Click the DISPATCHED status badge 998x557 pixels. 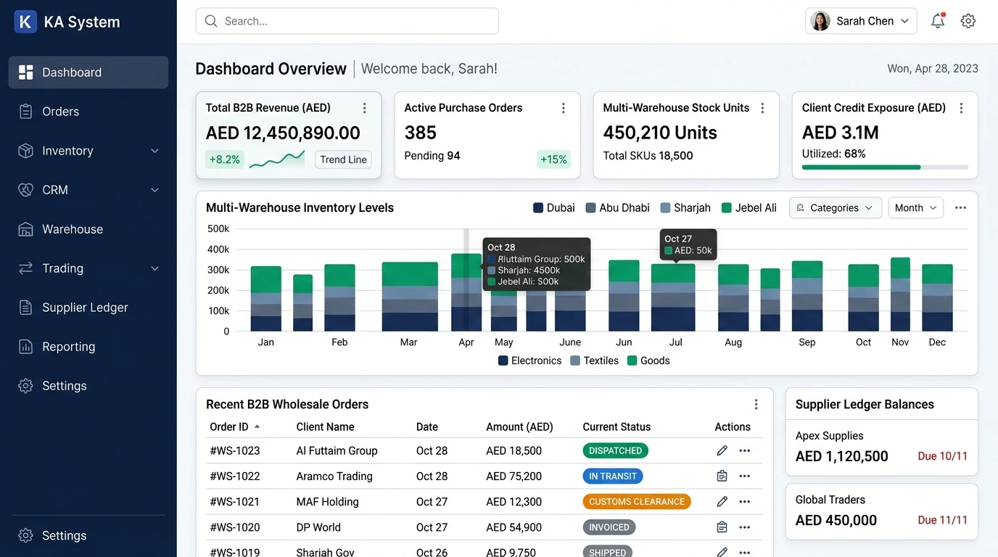click(615, 450)
